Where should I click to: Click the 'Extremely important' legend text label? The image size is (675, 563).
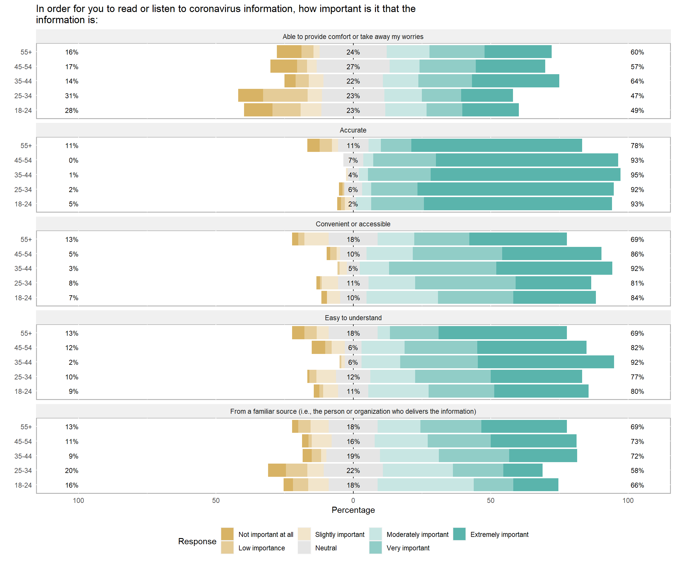point(499,534)
